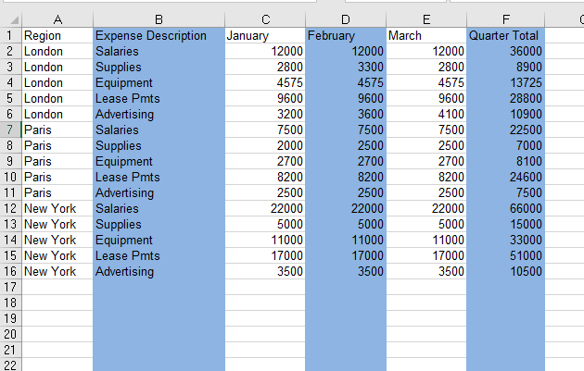Select row 17 header
This screenshot has height=371, width=584.
(x=10, y=287)
